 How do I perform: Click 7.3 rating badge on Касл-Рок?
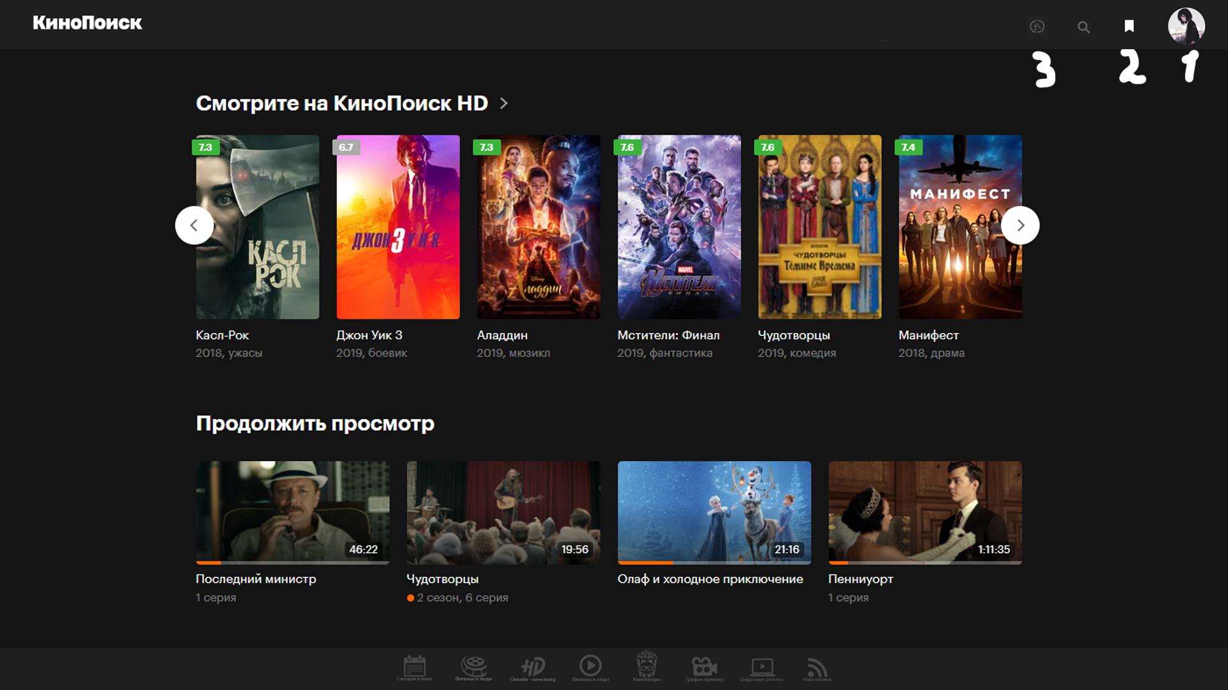click(205, 147)
